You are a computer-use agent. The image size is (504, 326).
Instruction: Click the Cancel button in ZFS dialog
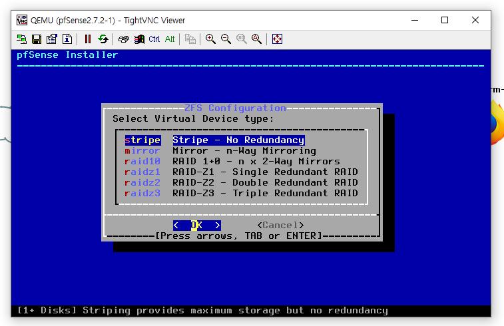pyautogui.click(x=280, y=225)
